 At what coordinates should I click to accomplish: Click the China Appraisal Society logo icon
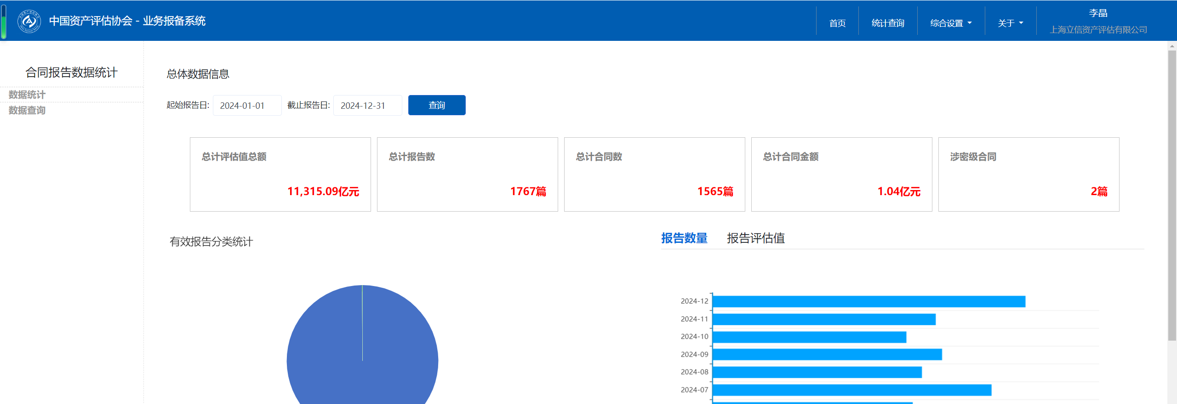29,21
